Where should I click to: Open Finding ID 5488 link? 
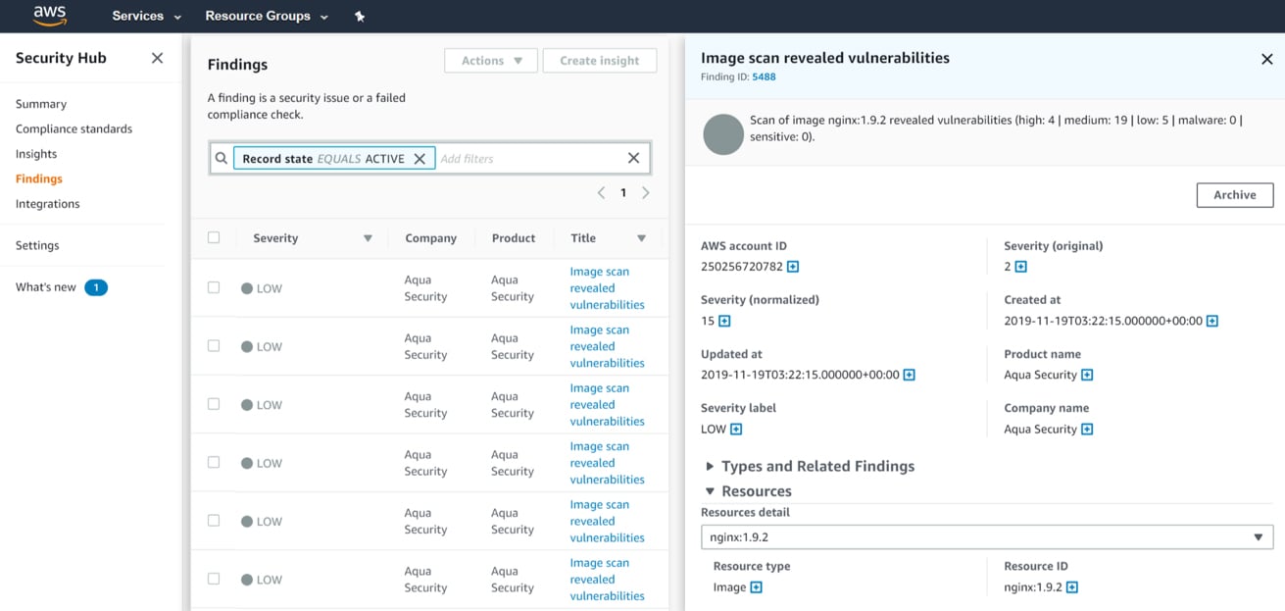click(x=764, y=76)
